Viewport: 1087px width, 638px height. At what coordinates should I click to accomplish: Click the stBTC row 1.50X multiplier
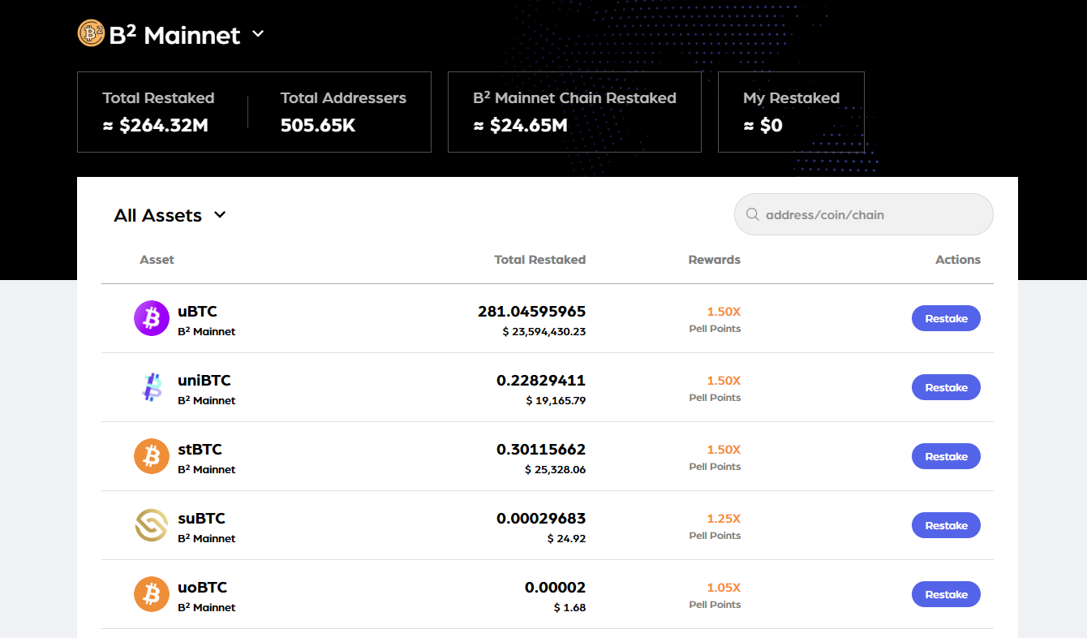[x=724, y=450]
